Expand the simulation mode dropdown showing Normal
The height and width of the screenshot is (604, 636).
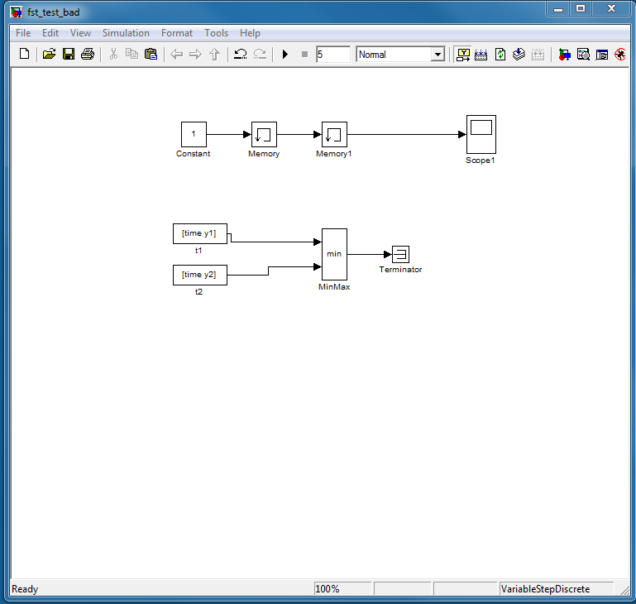point(438,55)
